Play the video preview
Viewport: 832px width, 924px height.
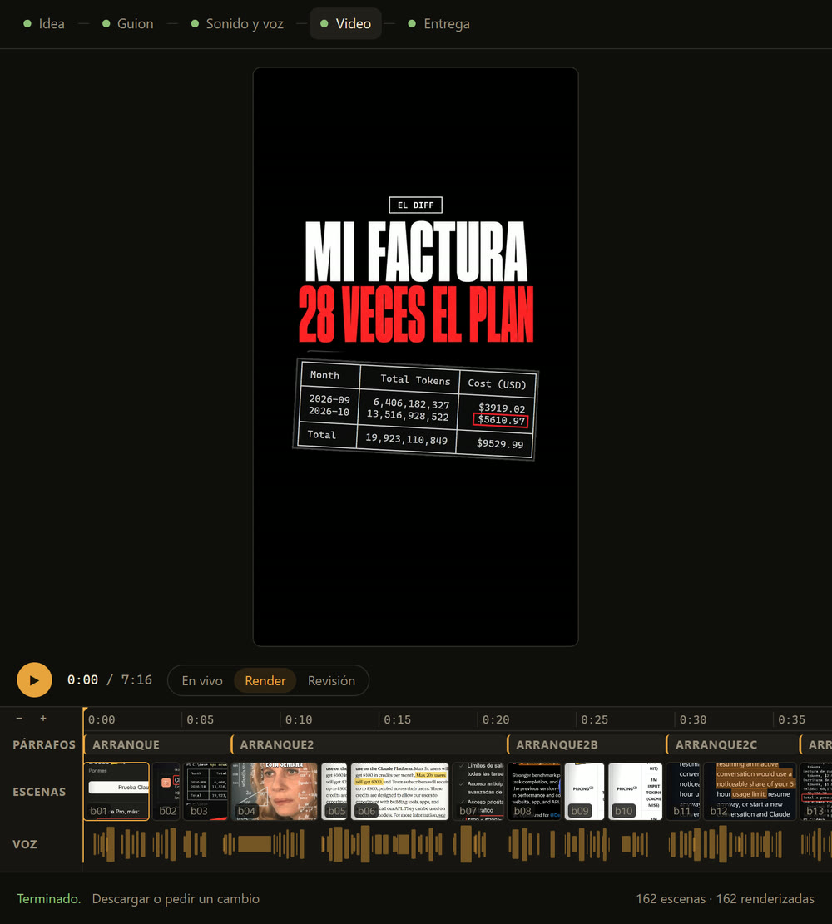click(x=34, y=680)
